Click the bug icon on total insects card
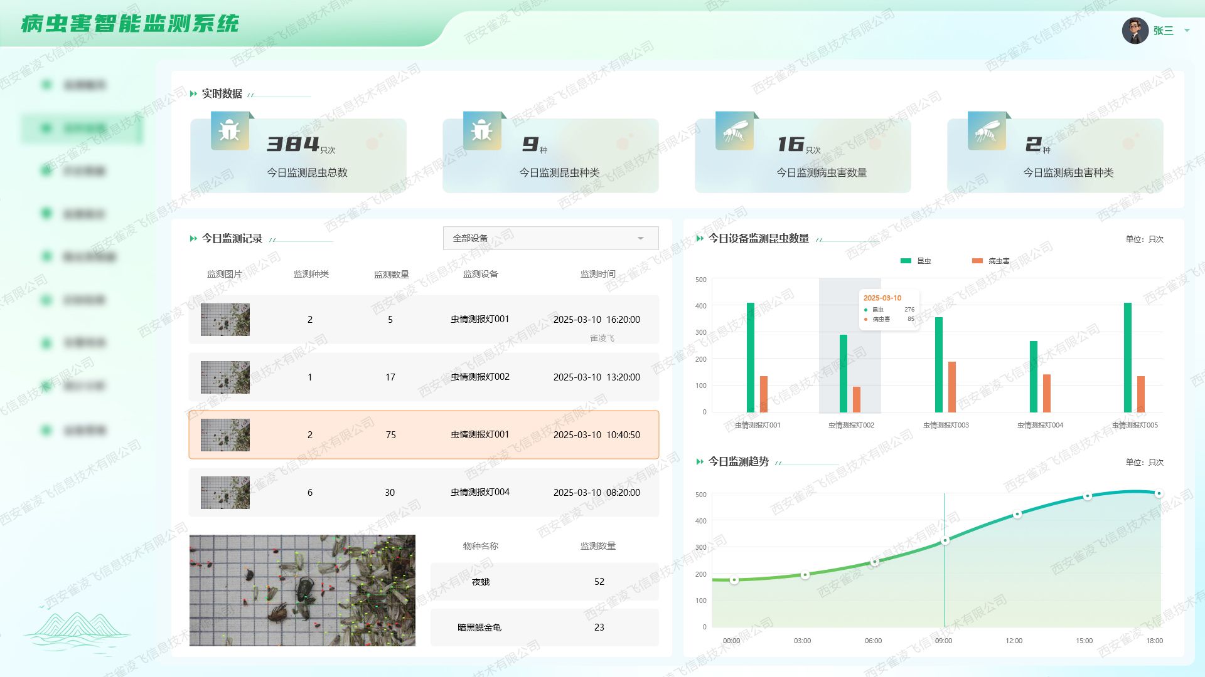The height and width of the screenshot is (677, 1205). [230, 130]
